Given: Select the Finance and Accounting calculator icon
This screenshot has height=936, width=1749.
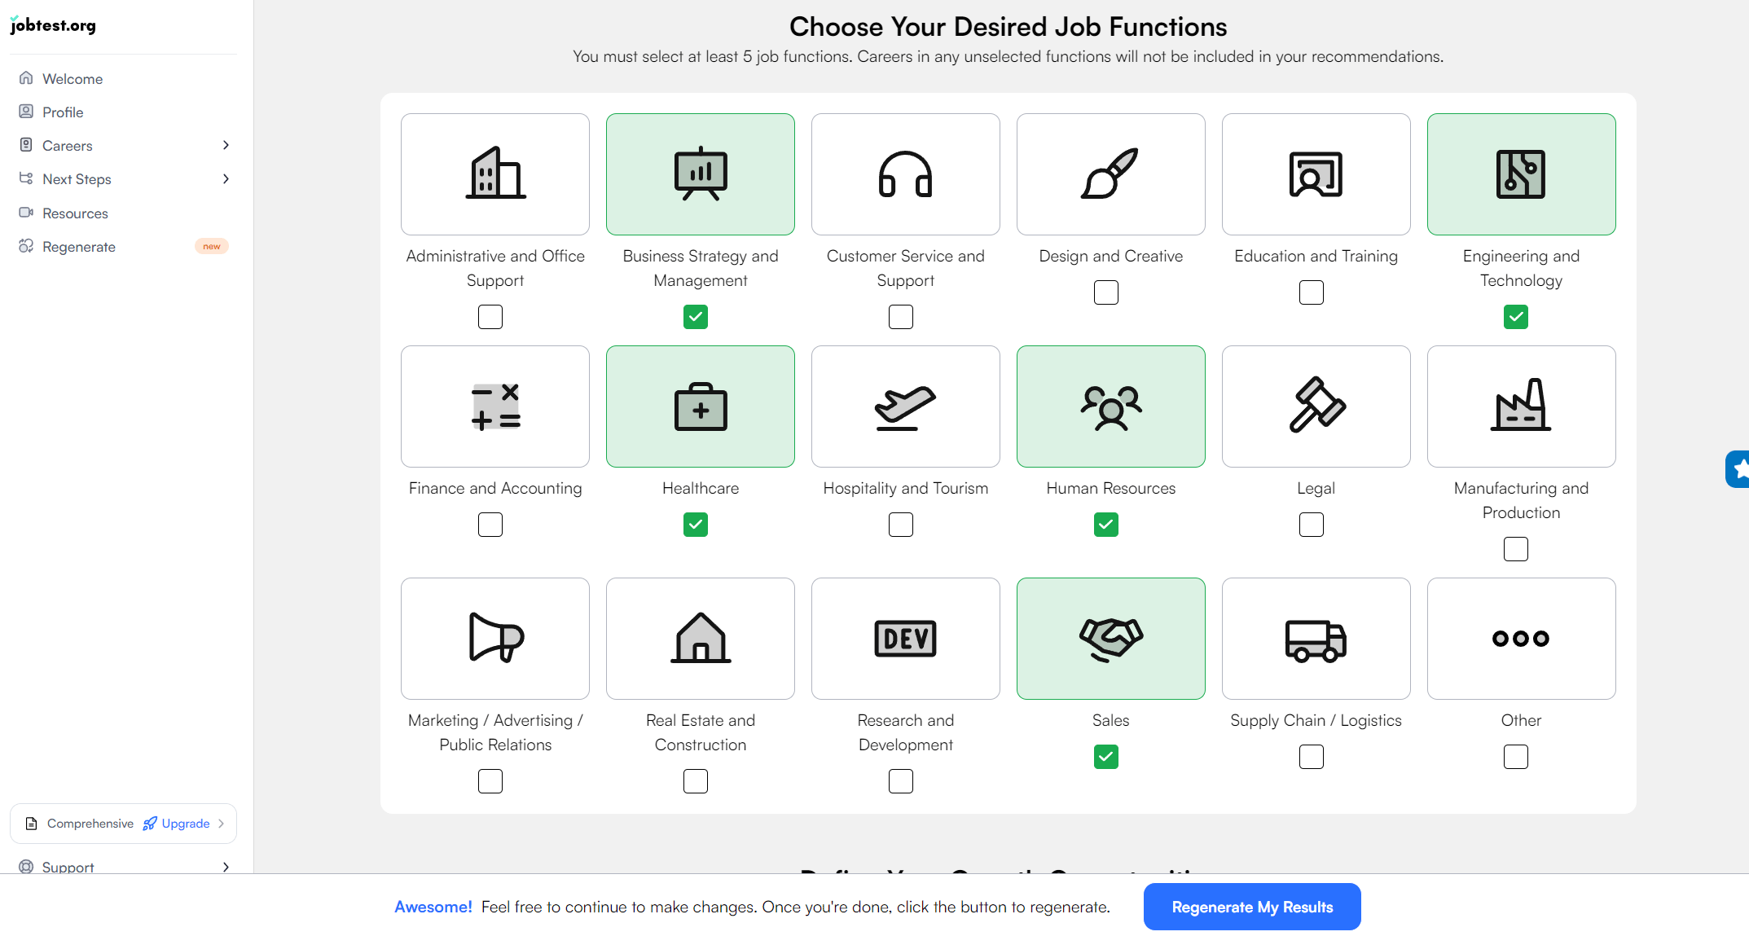Looking at the screenshot, I should pyautogui.click(x=495, y=406).
